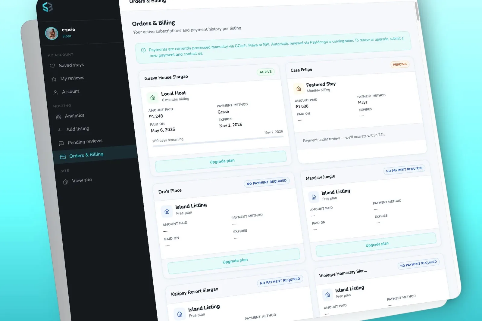This screenshot has height=321, width=482.
Task: Click No Payment Required badge on Kalipay Resort
Action: click(x=280, y=281)
